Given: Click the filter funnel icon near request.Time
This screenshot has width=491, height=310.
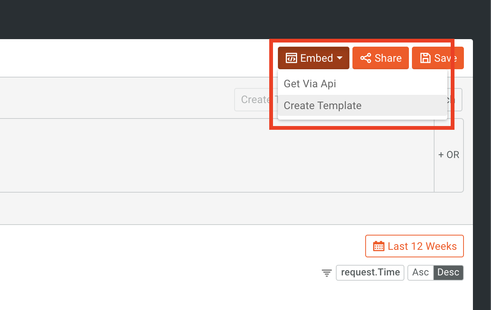Looking at the screenshot, I should [x=326, y=273].
